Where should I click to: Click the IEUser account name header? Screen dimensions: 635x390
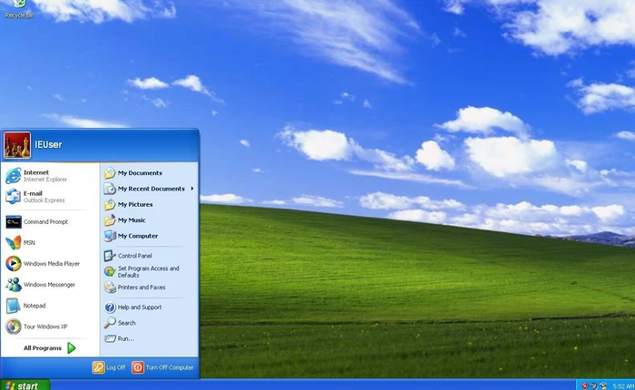48,144
